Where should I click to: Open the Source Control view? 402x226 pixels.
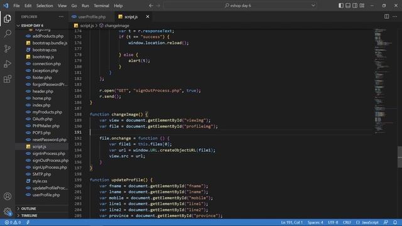click(x=8, y=49)
